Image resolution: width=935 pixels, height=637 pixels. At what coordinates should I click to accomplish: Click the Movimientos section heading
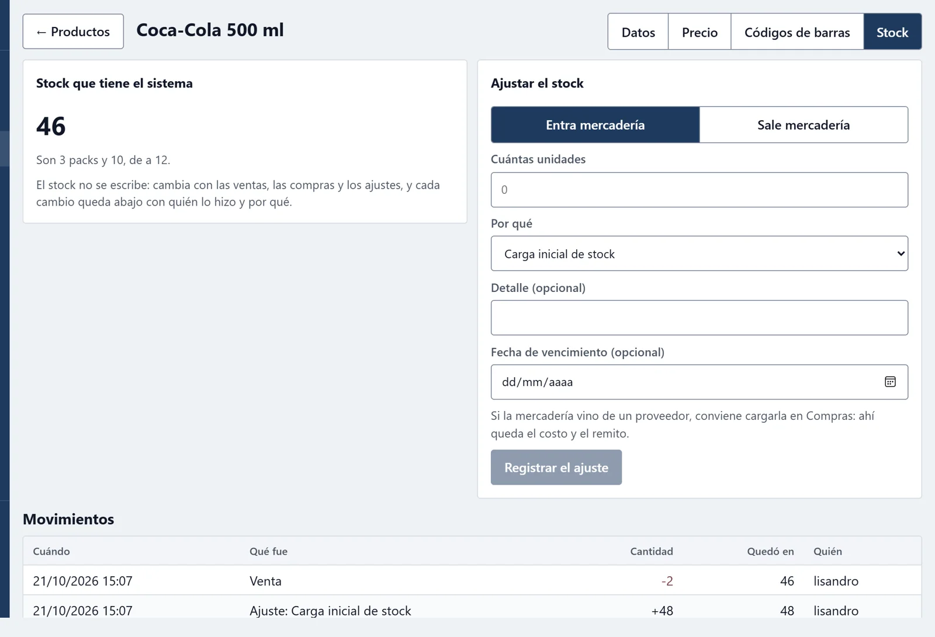point(68,519)
